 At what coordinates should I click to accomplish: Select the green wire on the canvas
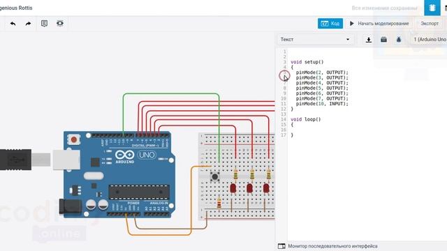pyautogui.click(x=171, y=93)
